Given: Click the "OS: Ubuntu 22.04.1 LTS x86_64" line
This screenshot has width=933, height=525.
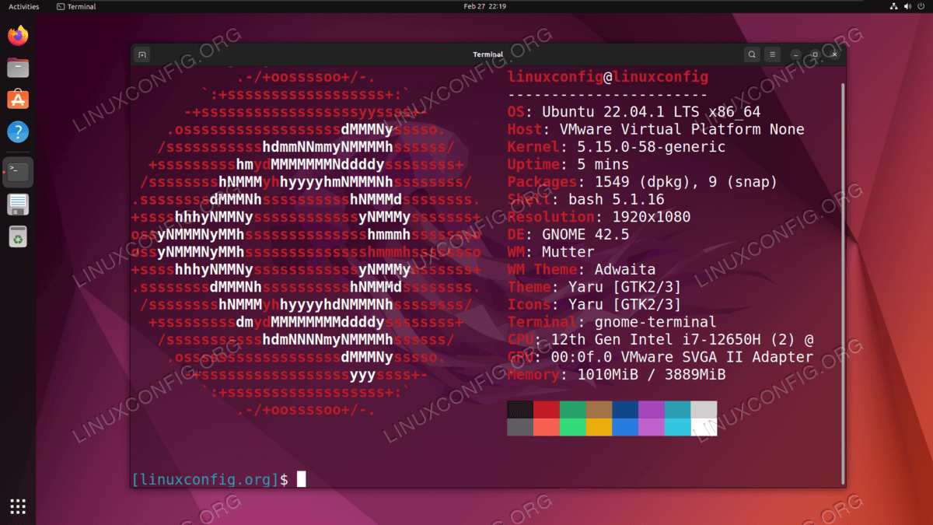Looking at the screenshot, I should click(x=634, y=112).
